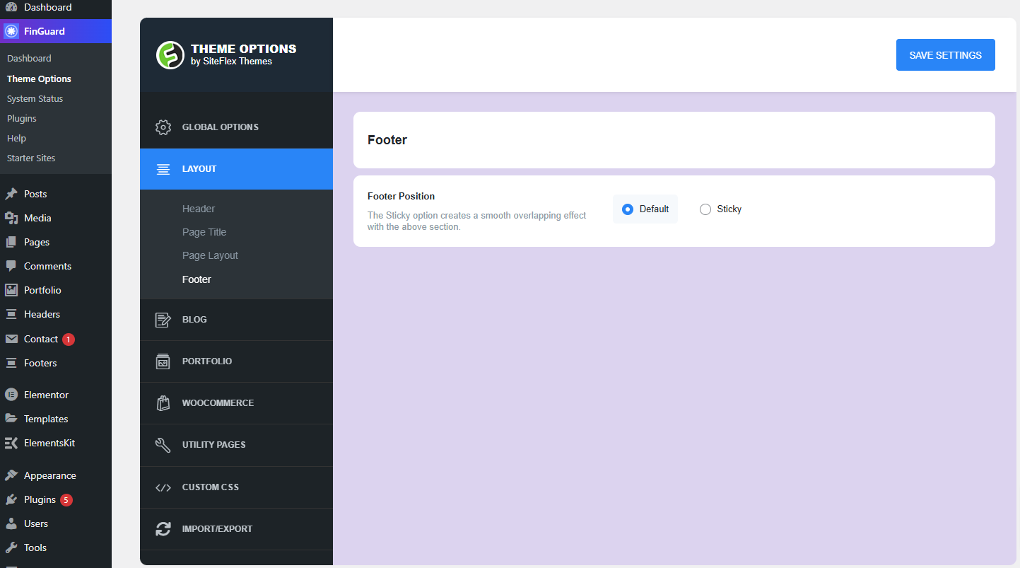Click the Global Options gear icon

163,127
